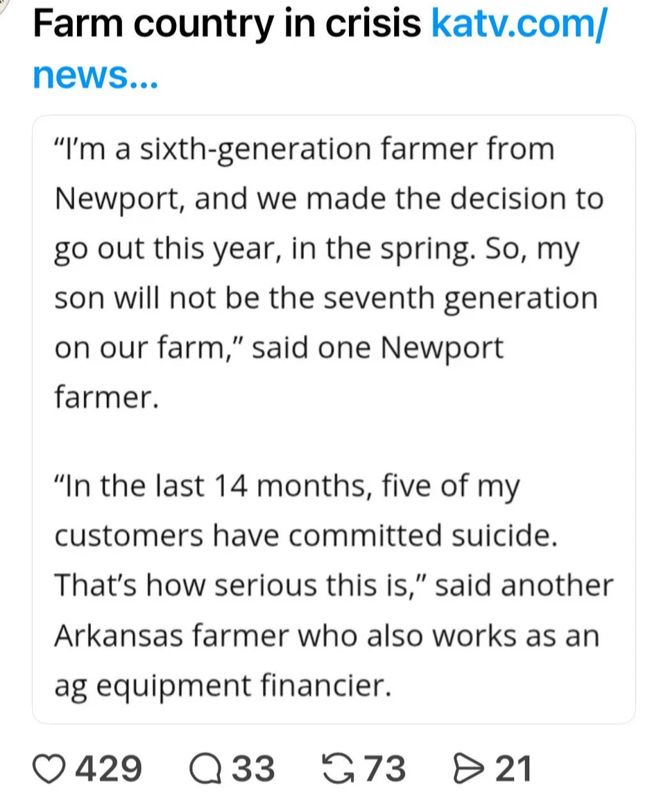View the 33 replies count
Viewport: 659px width, 795px height.
click(253, 769)
